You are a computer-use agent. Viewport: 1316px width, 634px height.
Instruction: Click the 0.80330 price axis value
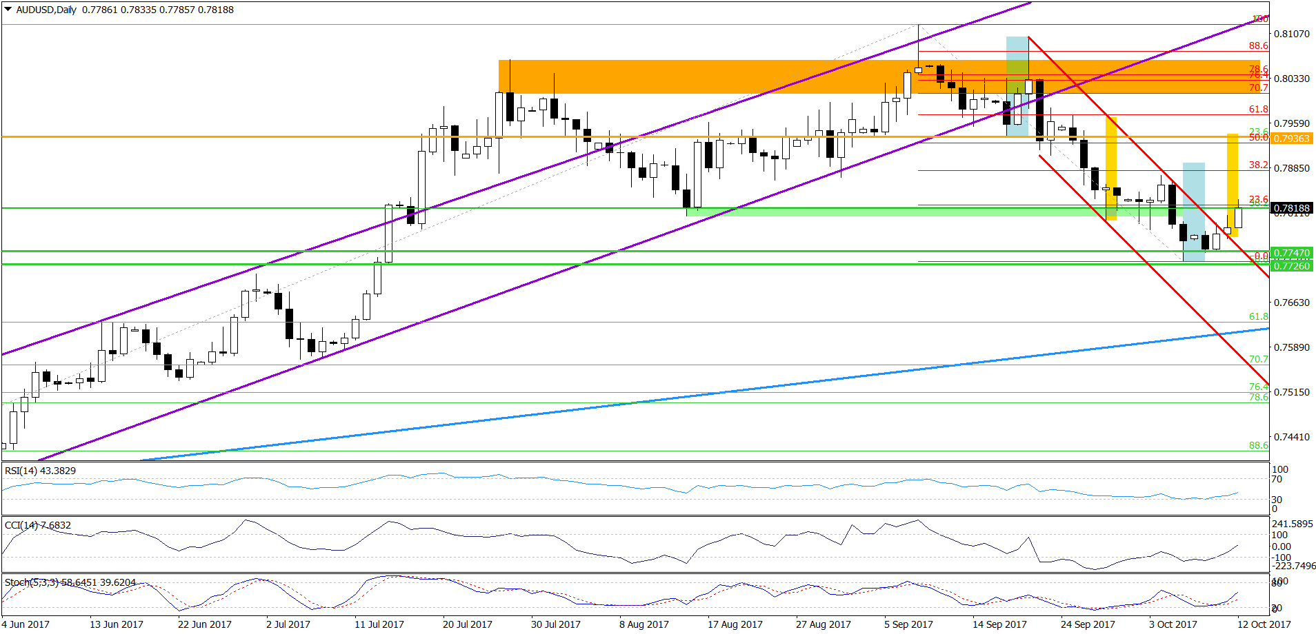[1291, 79]
